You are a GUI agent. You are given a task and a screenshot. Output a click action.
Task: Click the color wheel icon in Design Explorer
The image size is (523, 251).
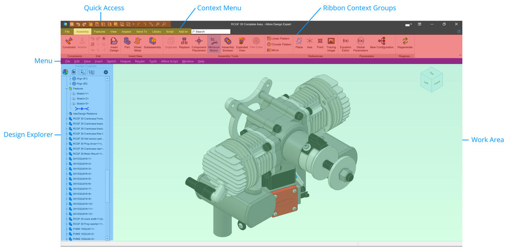[x=65, y=72]
